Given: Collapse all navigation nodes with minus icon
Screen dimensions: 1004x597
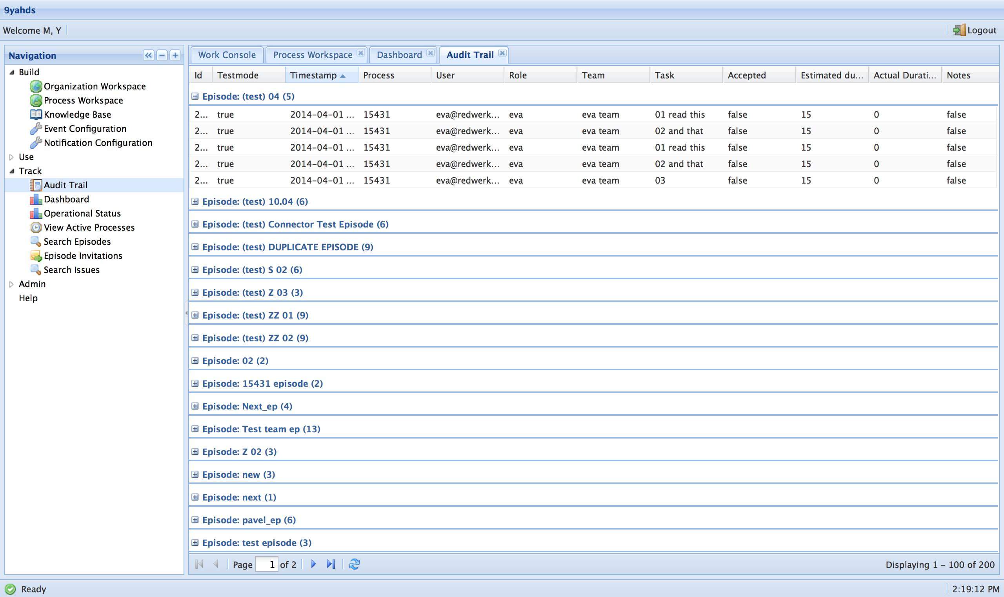Looking at the screenshot, I should (162, 55).
